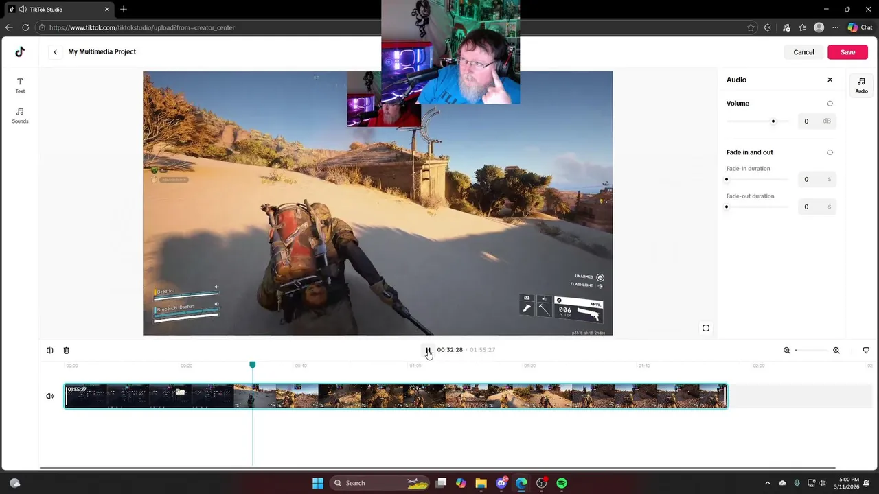This screenshot has height=494, width=879.
Task: Toggle fullscreen video preview
Action: 705,328
